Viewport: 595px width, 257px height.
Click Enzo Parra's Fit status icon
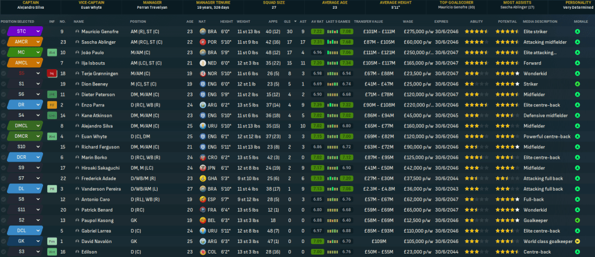[x=51, y=105]
